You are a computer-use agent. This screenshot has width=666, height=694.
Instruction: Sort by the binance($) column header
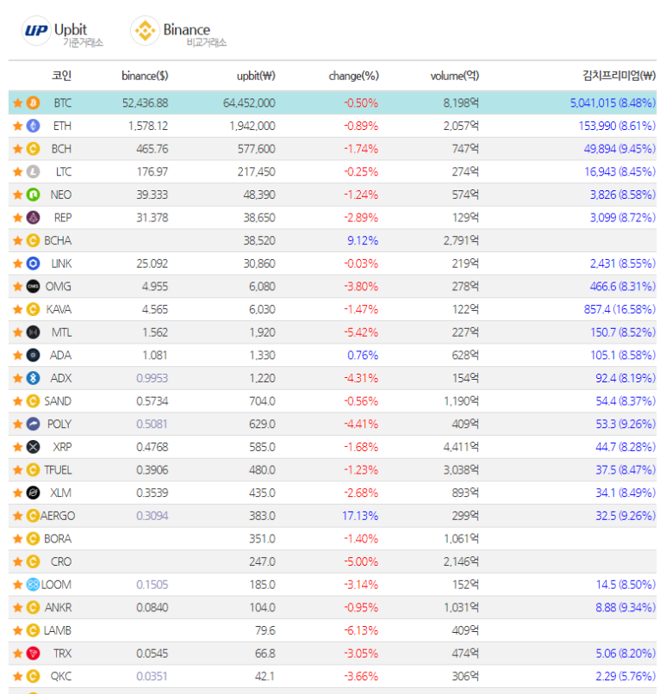[145, 76]
